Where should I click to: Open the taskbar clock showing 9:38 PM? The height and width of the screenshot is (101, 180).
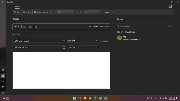[x=172, y=98]
